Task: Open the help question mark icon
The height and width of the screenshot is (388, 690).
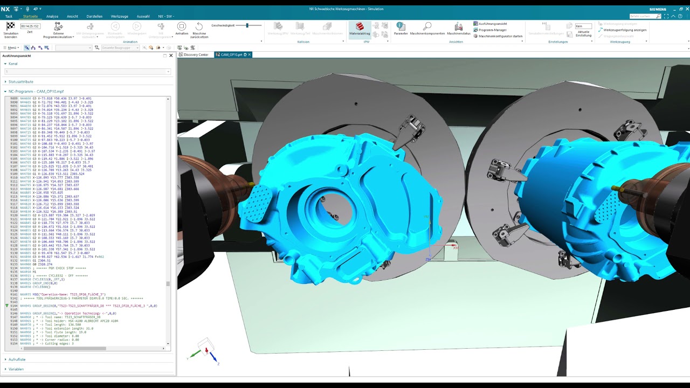Action: pyautogui.click(x=680, y=16)
